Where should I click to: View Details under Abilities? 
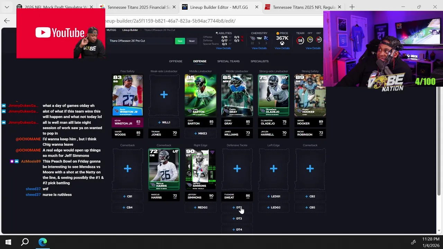223,48
